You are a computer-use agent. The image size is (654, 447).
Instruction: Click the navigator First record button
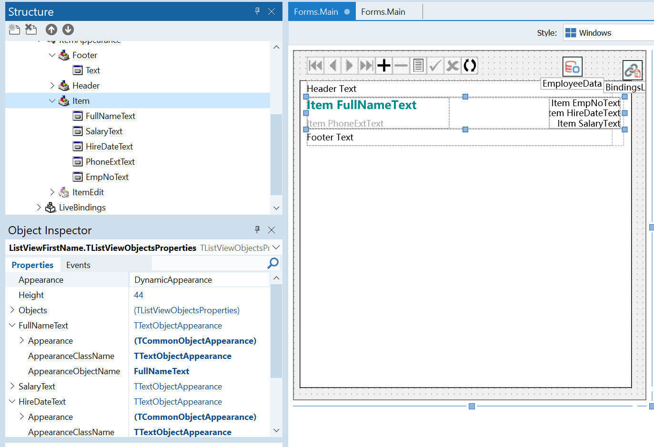315,65
